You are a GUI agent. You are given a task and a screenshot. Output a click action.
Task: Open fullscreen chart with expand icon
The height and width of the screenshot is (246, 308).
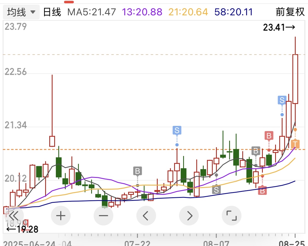[x=232, y=216]
